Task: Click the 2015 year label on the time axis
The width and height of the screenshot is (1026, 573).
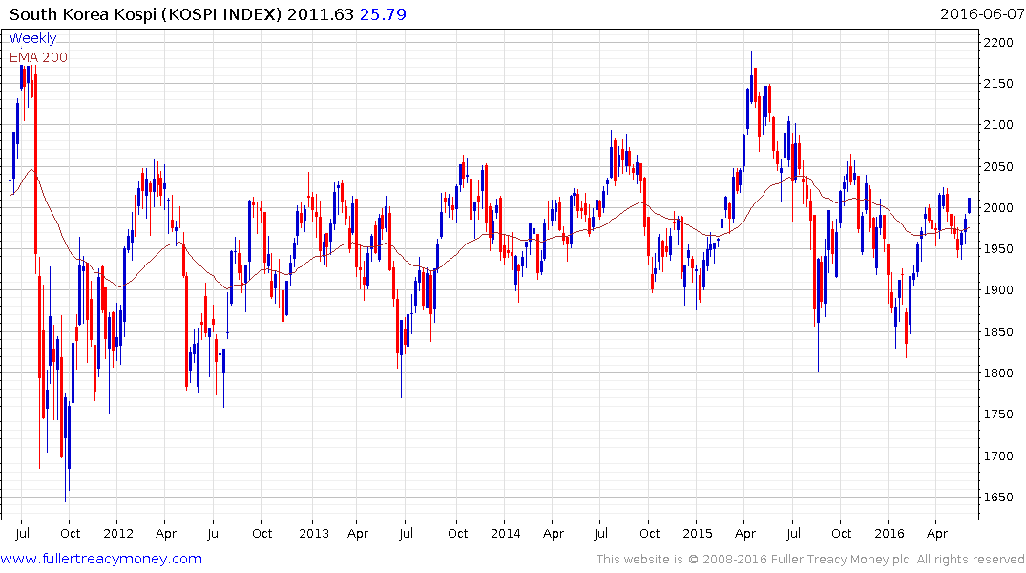Action: [x=698, y=533]
